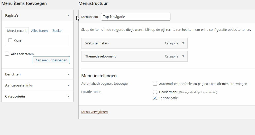Click into the Menunaam text field
255x135 pixels.
(x=135, y=17)
